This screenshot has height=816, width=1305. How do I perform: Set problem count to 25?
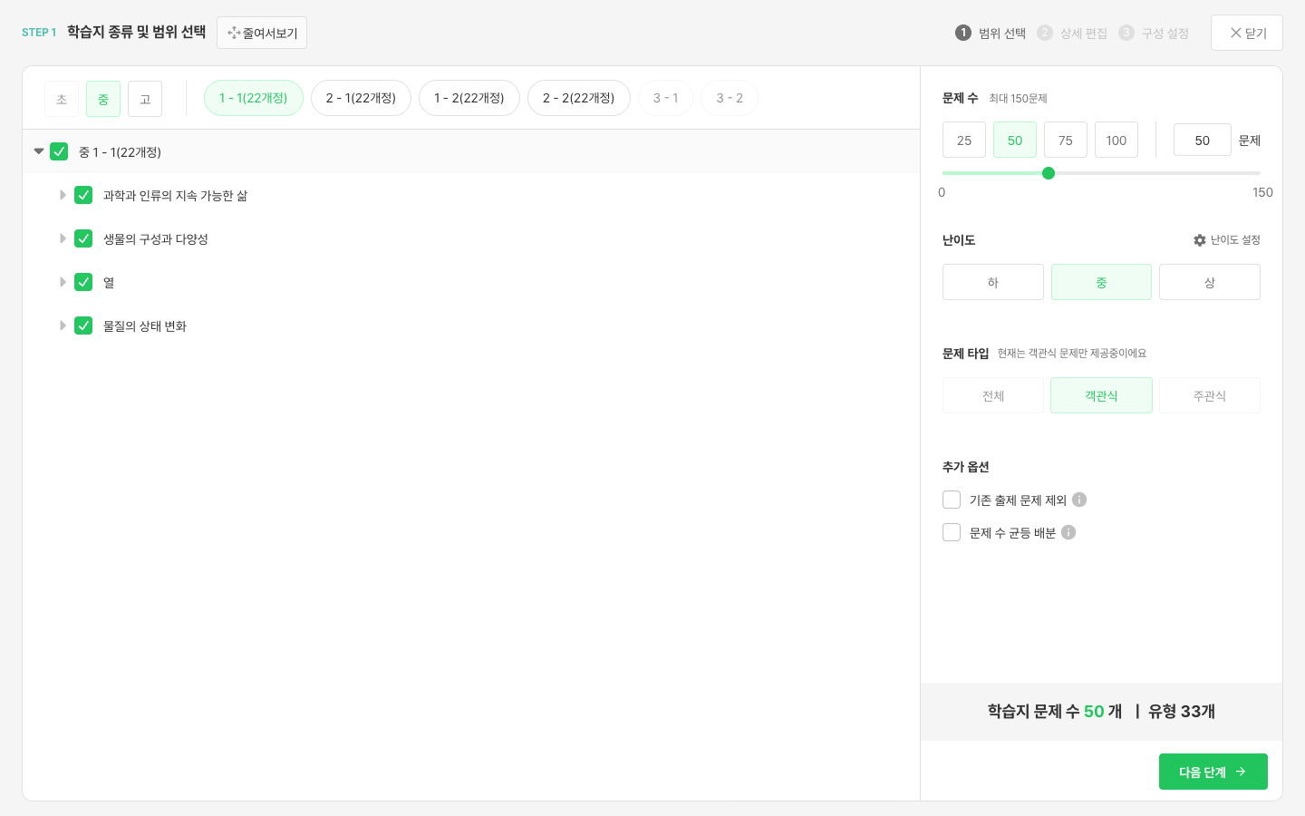(x=964, y=141)
